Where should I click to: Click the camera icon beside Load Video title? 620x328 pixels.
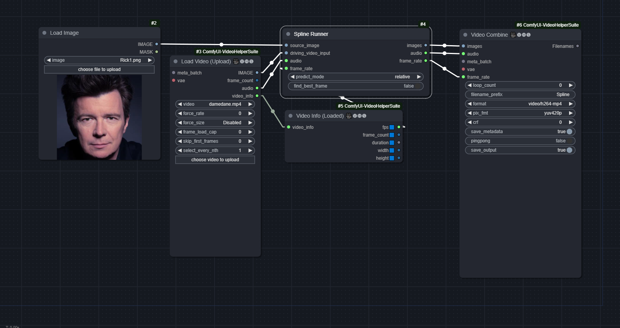236,61
